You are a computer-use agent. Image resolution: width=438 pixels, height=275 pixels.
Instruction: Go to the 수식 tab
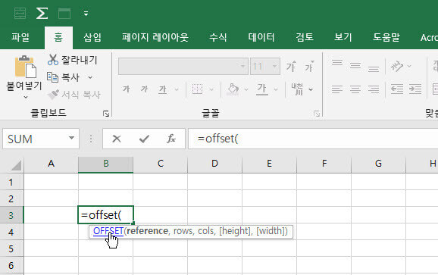coord(218,37)
